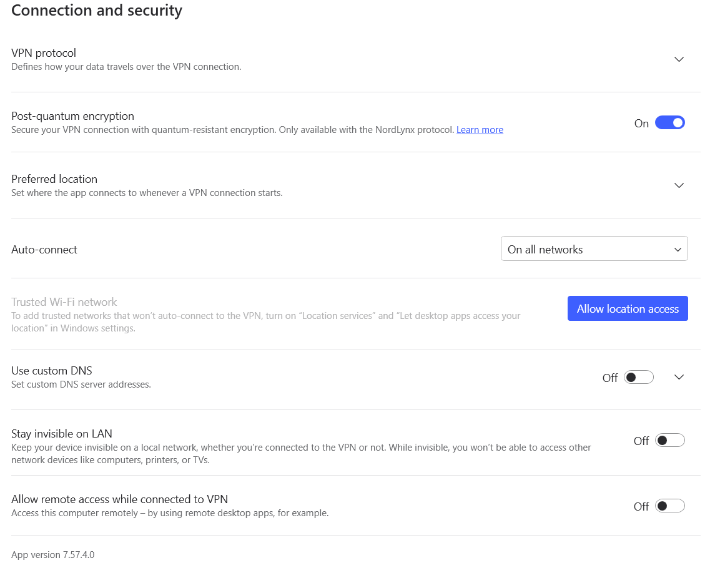Click the Connection and security heading

click(96, 11)
